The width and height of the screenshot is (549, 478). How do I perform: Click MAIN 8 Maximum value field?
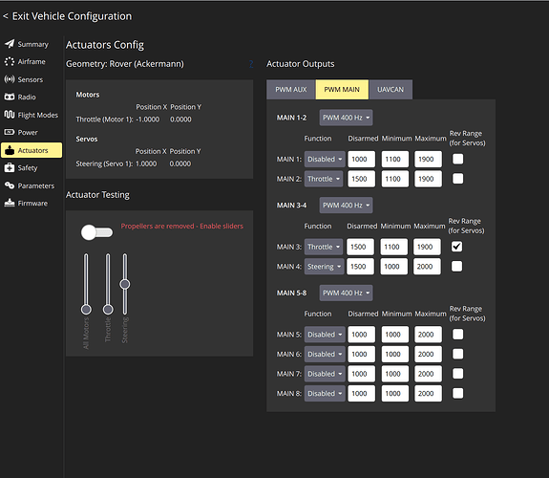[428, 394]
